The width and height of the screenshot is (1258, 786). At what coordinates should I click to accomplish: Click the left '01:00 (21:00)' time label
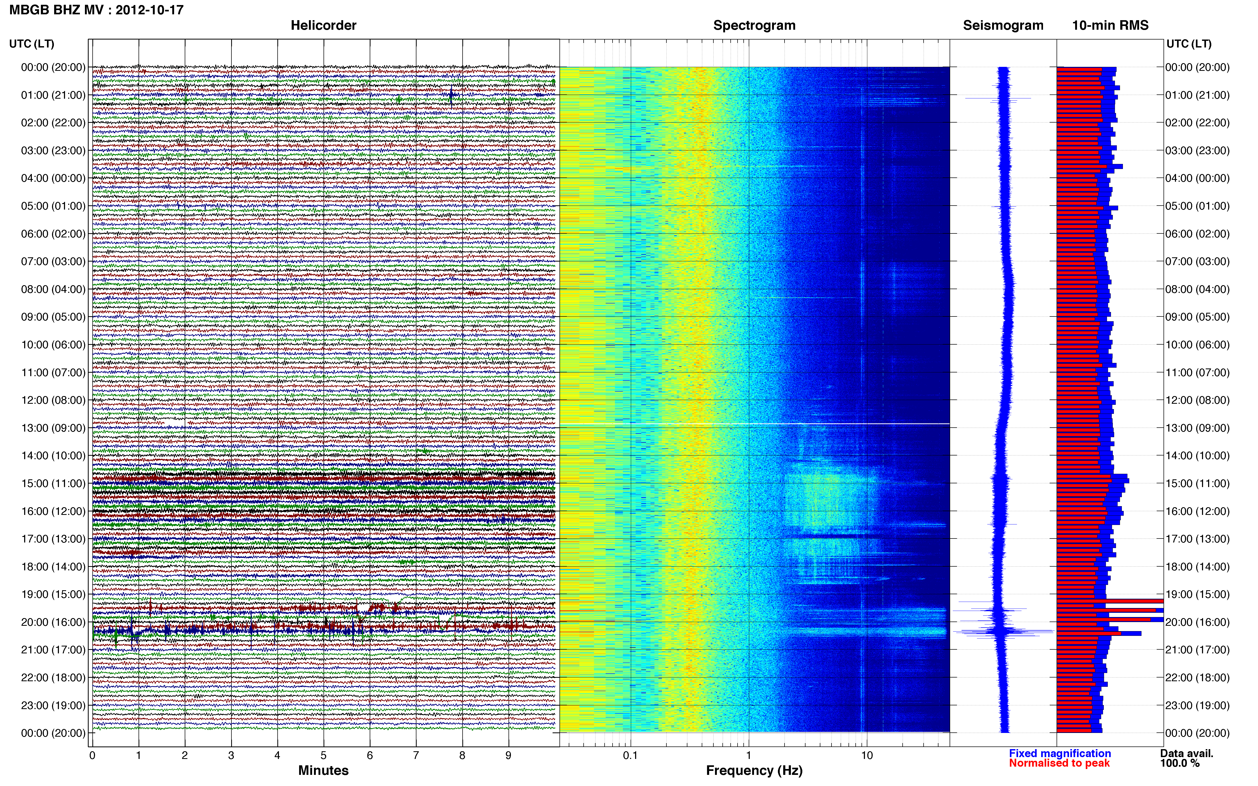(53, 95)
